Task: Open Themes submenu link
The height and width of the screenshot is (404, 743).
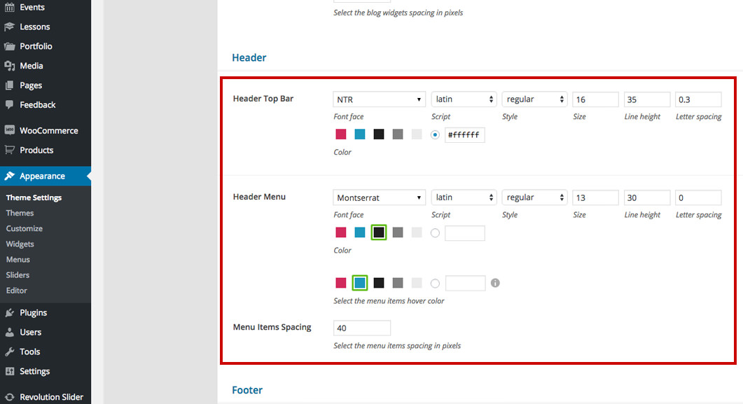Action: (x=20, y=213)
